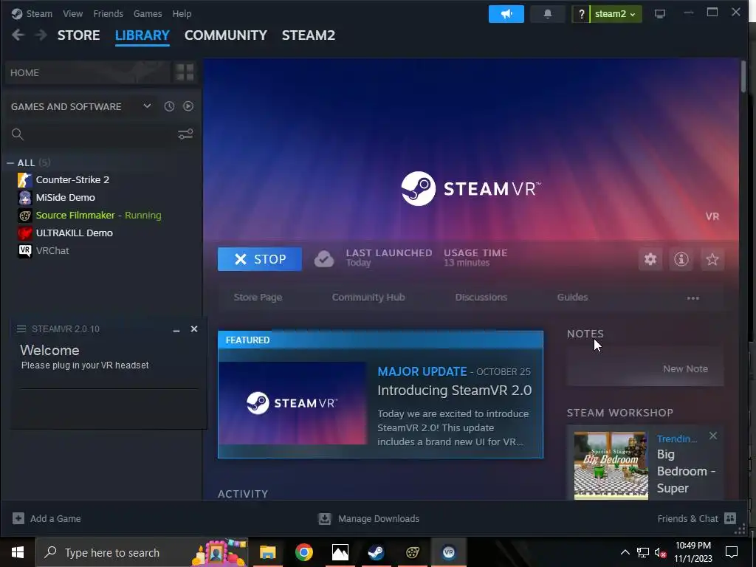
Task: Click Add a Game
Action: (x=47, y=519)
